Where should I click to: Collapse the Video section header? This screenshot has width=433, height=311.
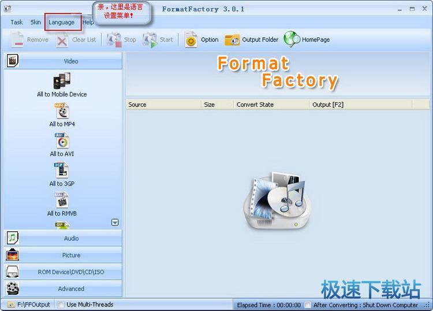pos(63,61)
